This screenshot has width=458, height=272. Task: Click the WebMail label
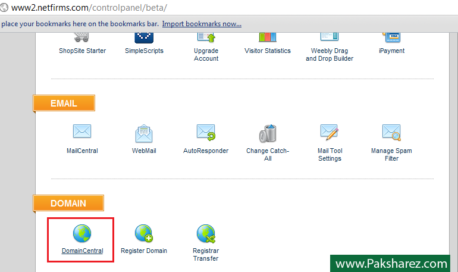[x=144, y=151]
